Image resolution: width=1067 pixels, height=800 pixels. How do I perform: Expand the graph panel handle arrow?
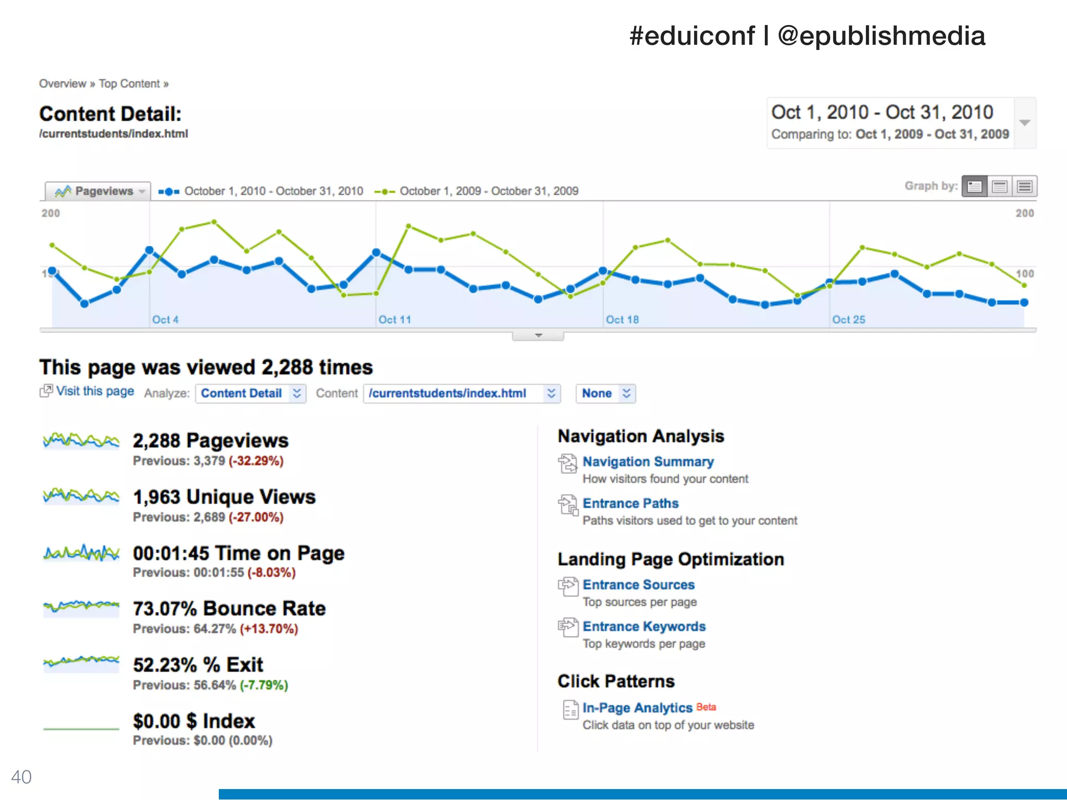[538, 335]
